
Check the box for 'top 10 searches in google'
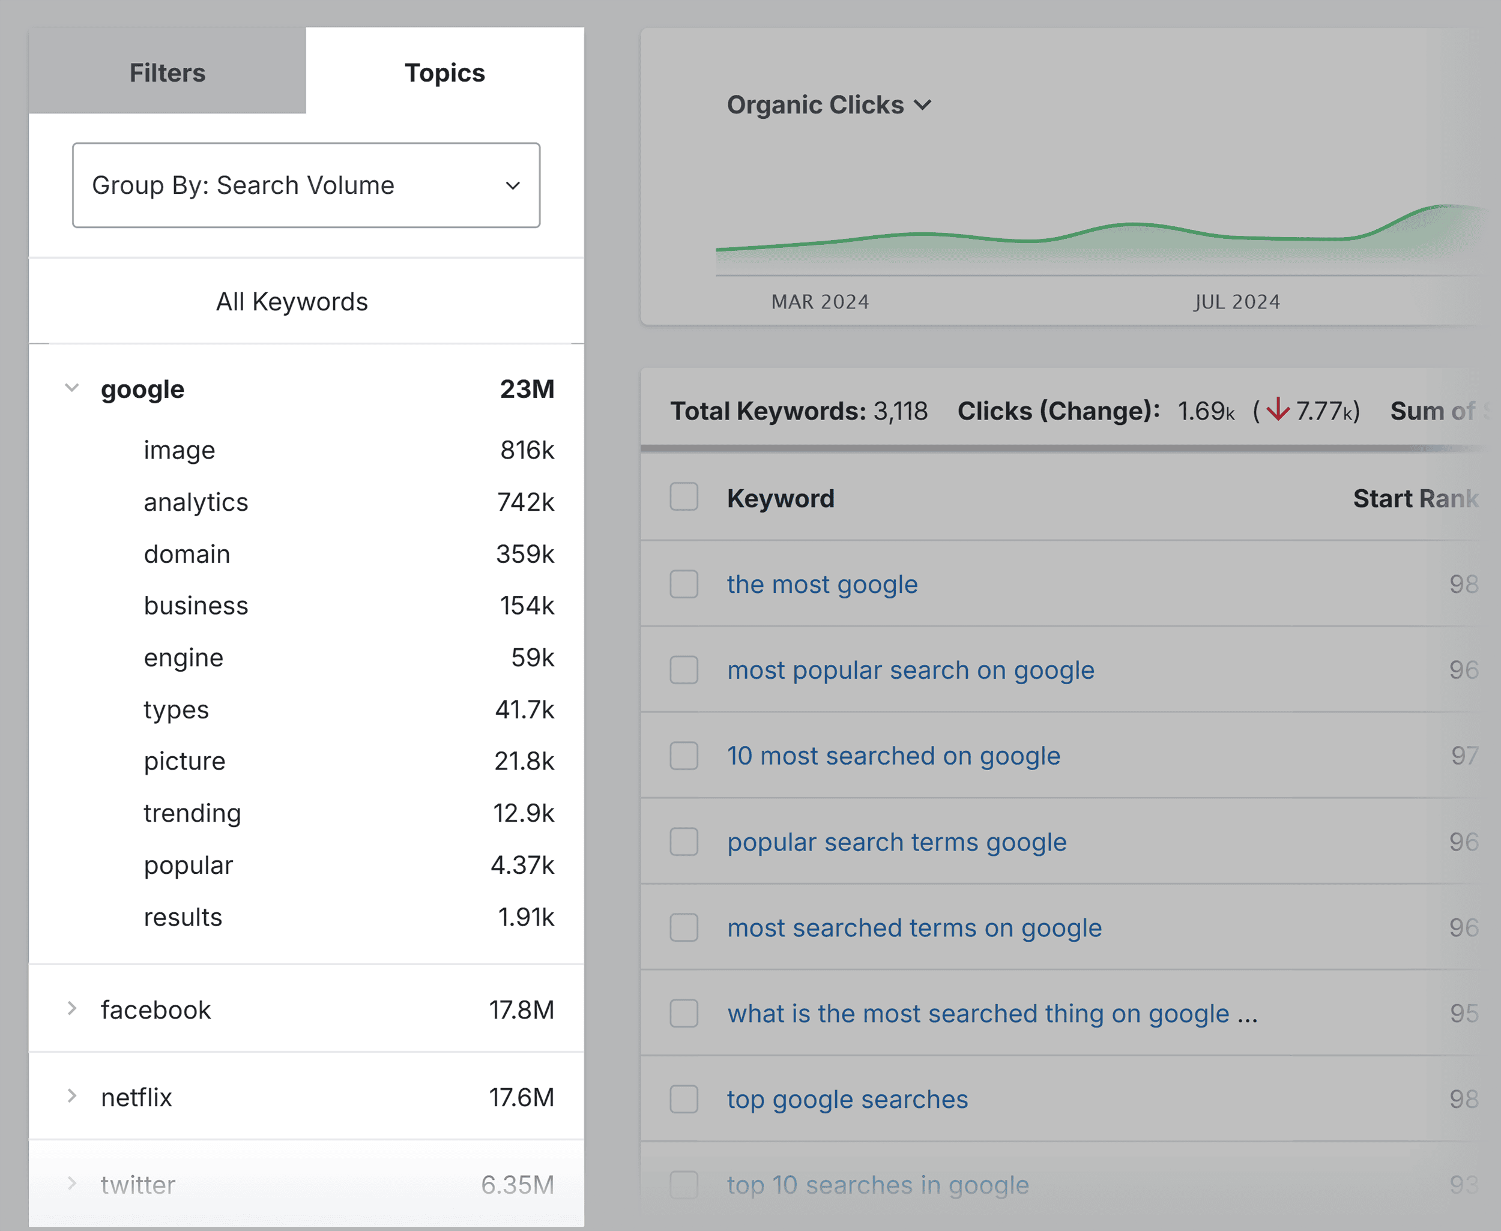(684, 1184)
